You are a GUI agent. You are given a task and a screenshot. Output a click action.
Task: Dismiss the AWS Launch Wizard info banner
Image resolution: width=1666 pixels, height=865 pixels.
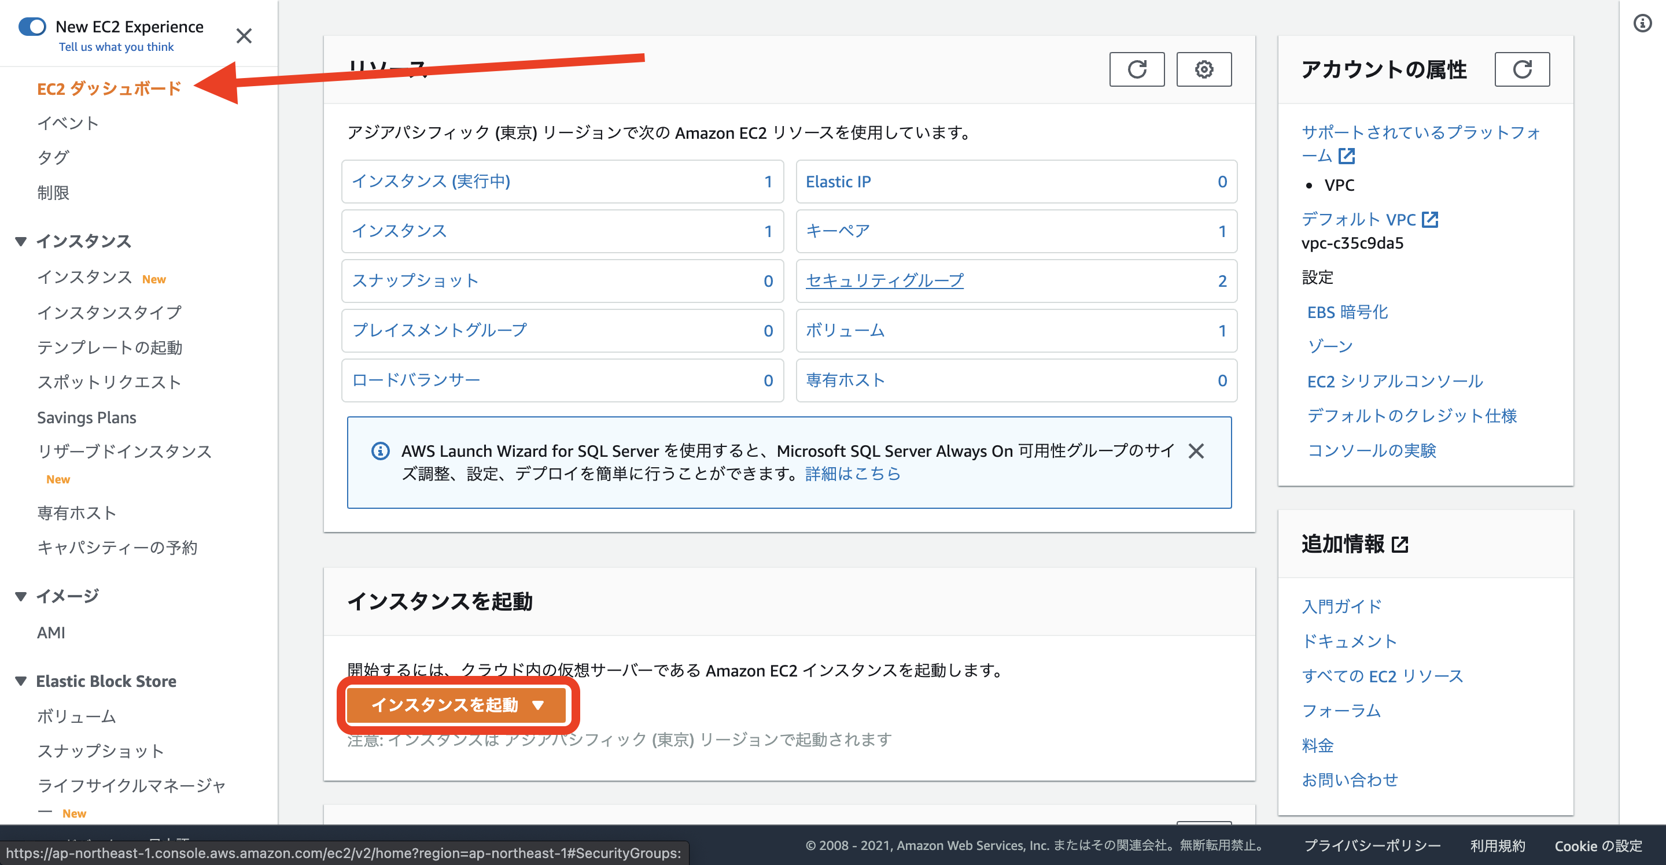[x=1196, y=450]
